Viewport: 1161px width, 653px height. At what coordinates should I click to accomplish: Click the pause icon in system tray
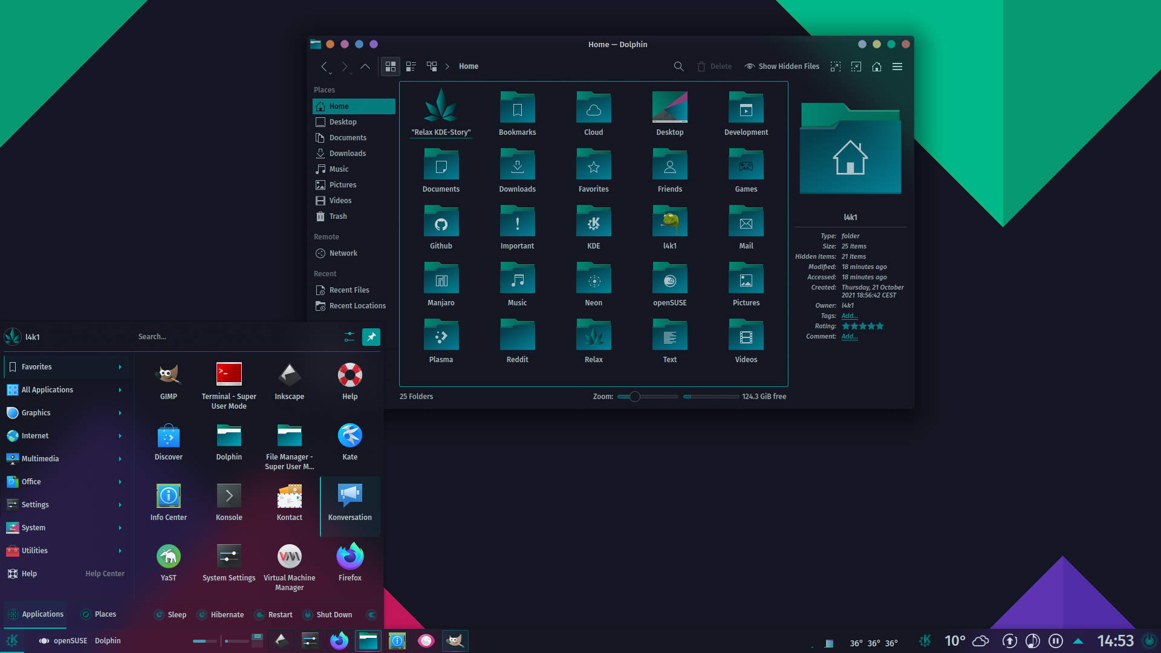pos(1056,641)
